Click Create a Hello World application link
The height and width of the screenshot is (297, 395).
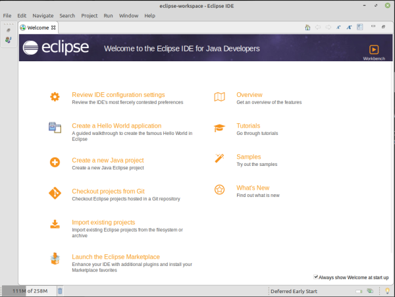coord(117,126)
